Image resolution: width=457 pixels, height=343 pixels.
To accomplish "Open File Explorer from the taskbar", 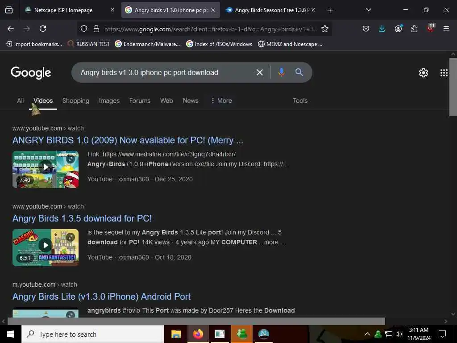I will [x=176, y=334].
